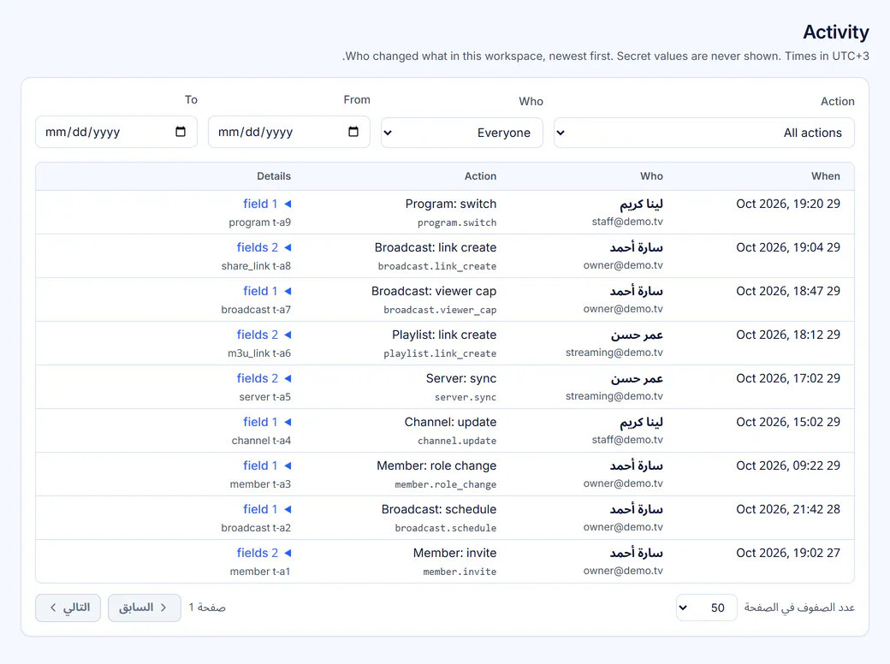890x664 pixels.
Task: Focus the To date input field
Action: [x=116, y=132]
